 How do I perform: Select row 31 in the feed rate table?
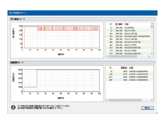point(128,30)
